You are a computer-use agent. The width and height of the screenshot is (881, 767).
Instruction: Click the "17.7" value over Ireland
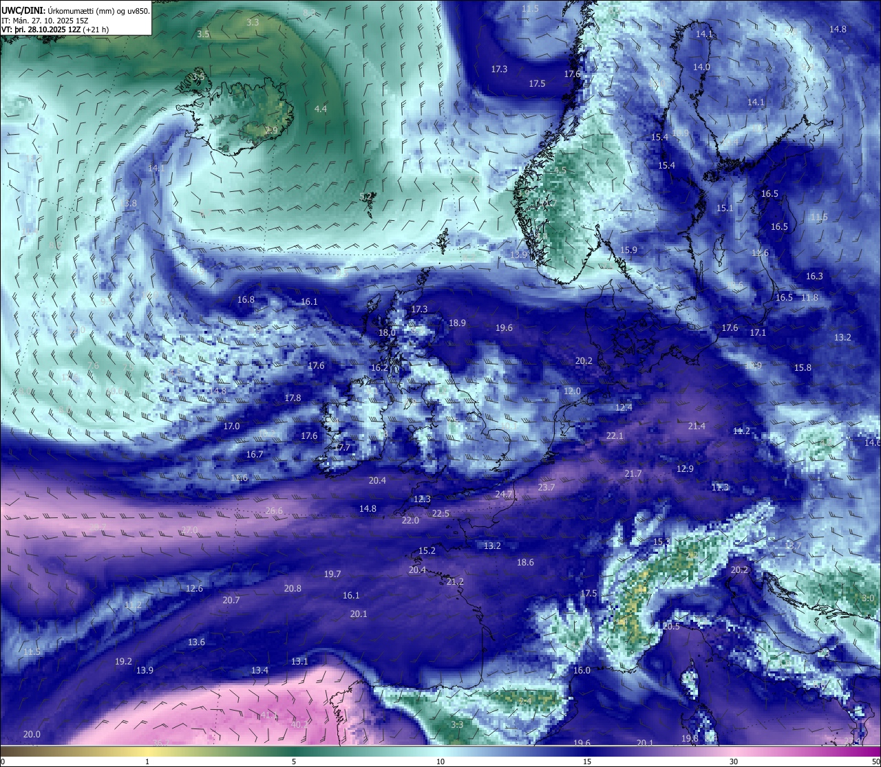[342, 447]
